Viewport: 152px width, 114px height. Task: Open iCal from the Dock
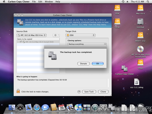click(62, 107)
